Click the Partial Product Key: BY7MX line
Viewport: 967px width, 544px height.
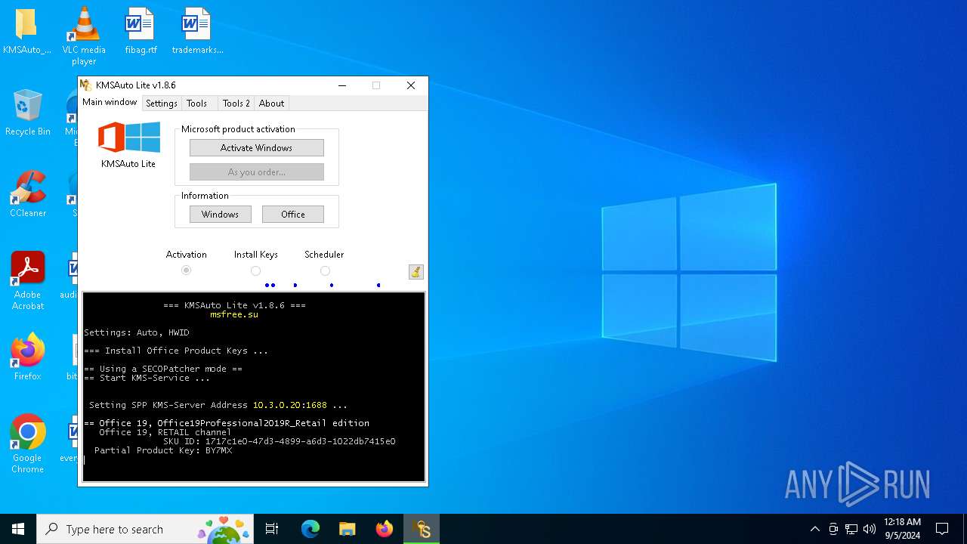point(163,450)
